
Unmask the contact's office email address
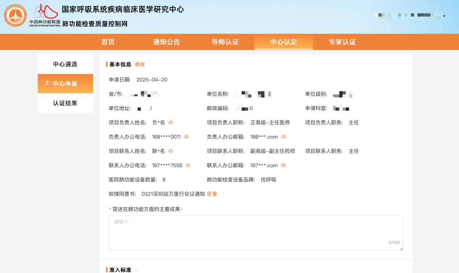(283, 166)
